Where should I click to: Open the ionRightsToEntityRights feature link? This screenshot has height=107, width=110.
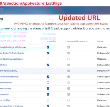pos(12,53)
